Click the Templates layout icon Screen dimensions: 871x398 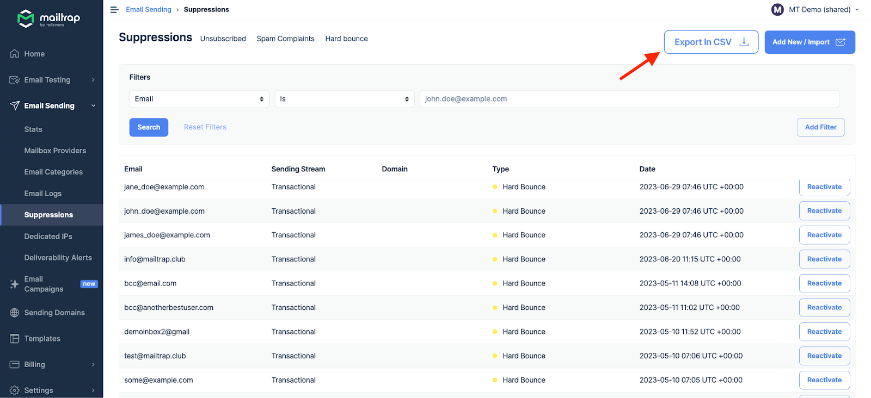point(15,339)
